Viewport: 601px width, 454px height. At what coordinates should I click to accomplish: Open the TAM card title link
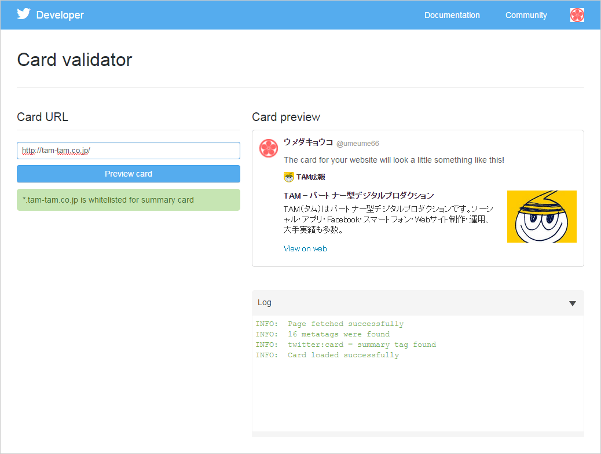point(359,196)
